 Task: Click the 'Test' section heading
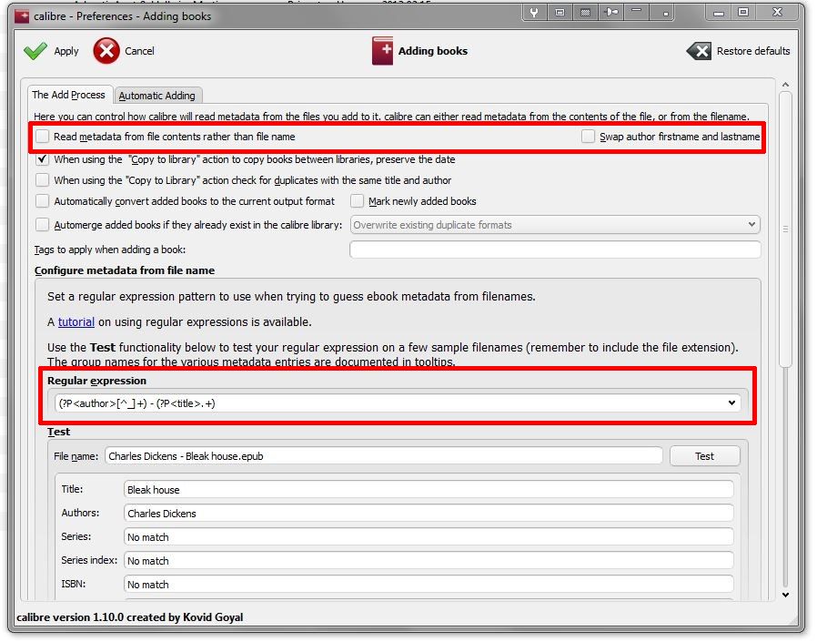[x=58, y=432]
